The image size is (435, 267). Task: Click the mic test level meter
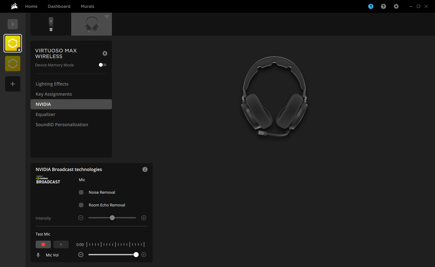coord(116,245)
